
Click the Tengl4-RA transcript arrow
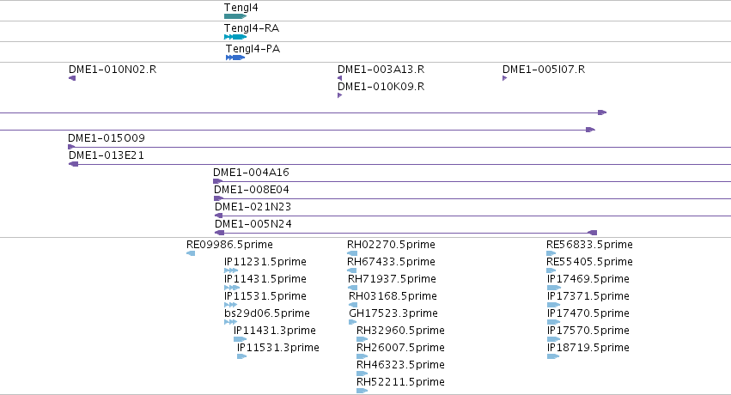pos(235,37)
